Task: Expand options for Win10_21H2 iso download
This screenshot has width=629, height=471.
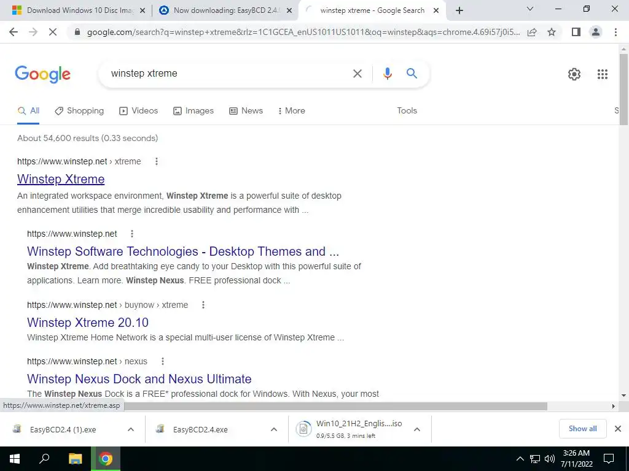Action: tap(417, 429)
